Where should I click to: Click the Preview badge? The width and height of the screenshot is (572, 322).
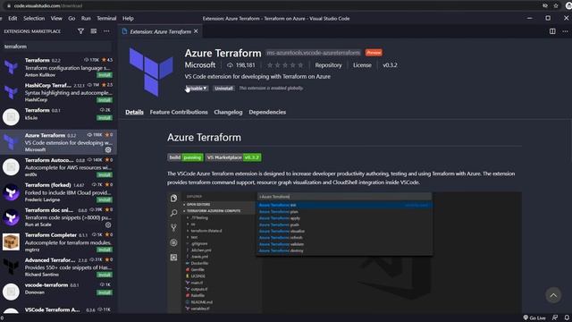click(x=374, y=53)
